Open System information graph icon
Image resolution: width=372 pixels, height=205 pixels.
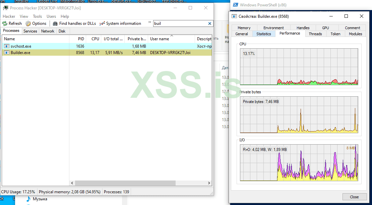point(102,23)
